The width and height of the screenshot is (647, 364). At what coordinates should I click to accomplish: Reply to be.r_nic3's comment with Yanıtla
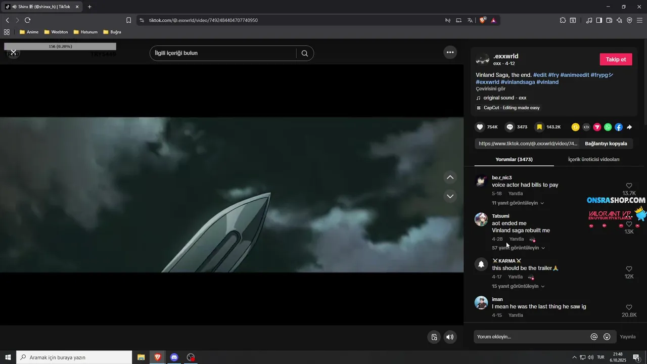(x=515, y=194)
